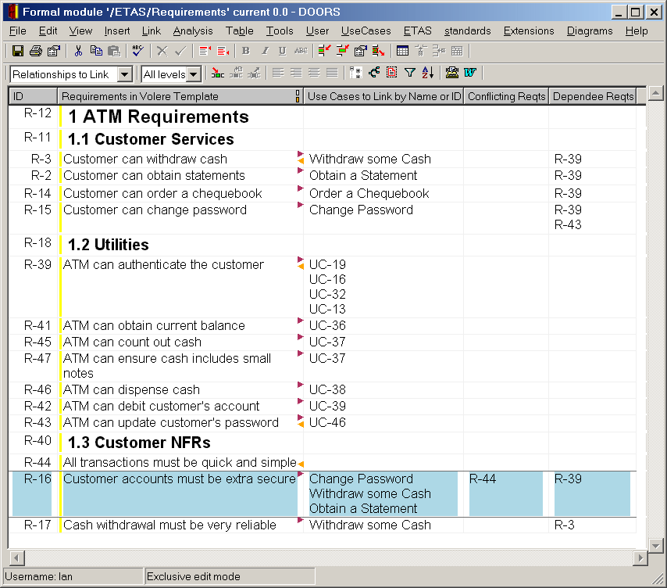Image resolution: width=667 pixels, height=588 pixels.
Task: Click the Use Cases to Link column header
Action: (x=383, y=96)
